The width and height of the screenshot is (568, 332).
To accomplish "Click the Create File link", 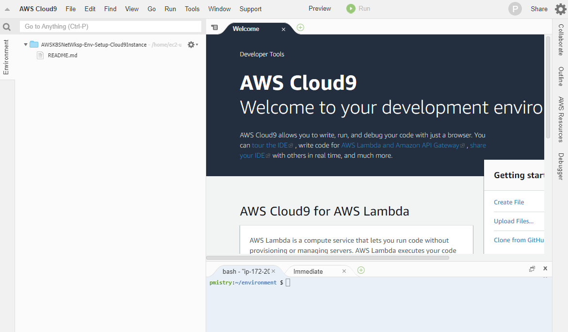I will pos(509,202).
